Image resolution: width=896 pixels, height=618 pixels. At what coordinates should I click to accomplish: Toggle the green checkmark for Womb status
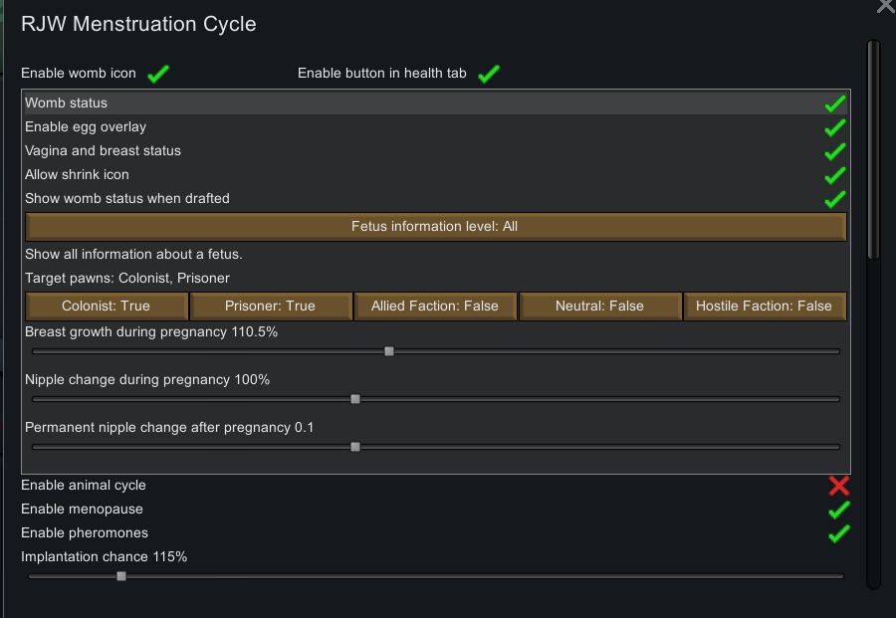836,103
